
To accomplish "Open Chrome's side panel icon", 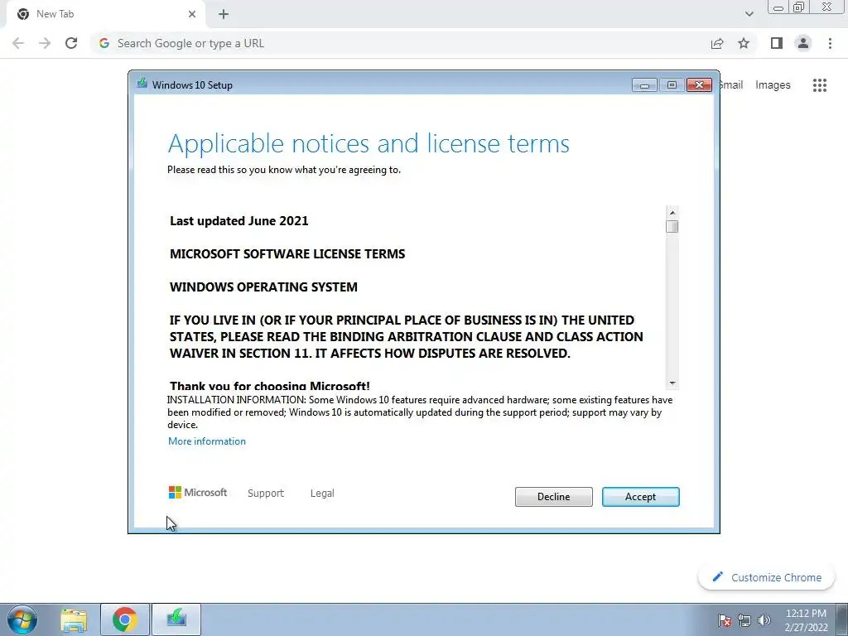I will coord(777,43).
